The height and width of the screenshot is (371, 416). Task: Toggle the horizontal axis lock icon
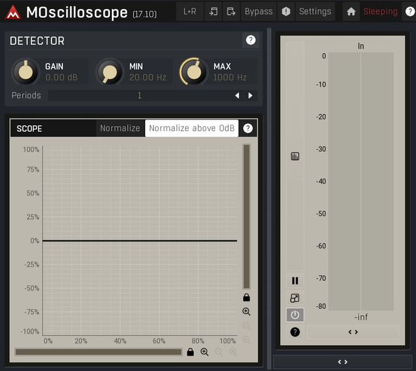pos(190,352)
